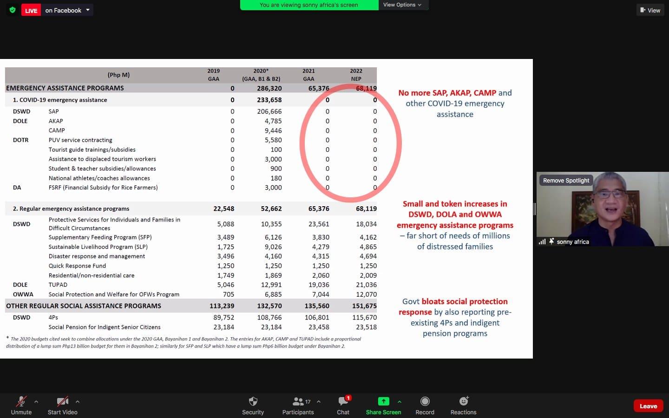Viewport: 669px width, 418px height.
Task: Click the LIVE broadcast indicator
Action: point(31,9)
